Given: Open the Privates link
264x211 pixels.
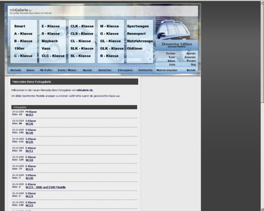Looking at the screenshot, I should coord(191,61).
